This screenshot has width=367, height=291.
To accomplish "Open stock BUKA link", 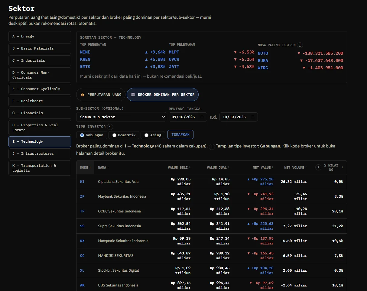I will click(263, 60).
